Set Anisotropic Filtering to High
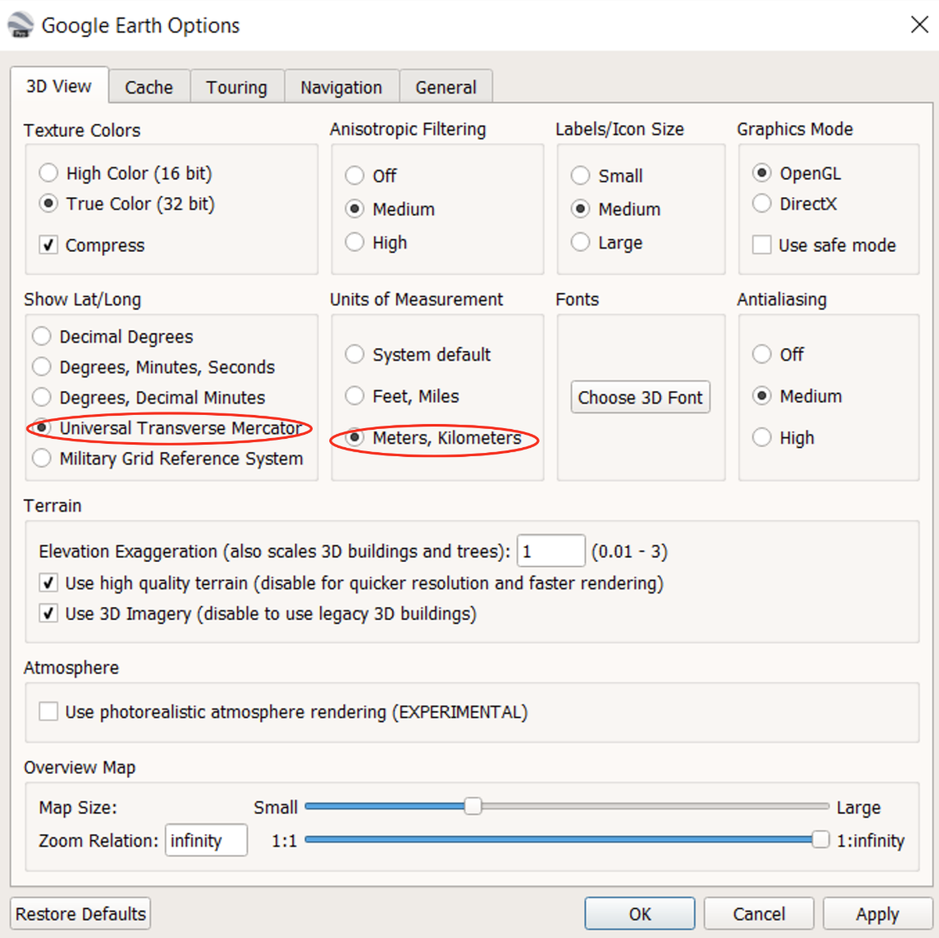 (x=355, y=243)
